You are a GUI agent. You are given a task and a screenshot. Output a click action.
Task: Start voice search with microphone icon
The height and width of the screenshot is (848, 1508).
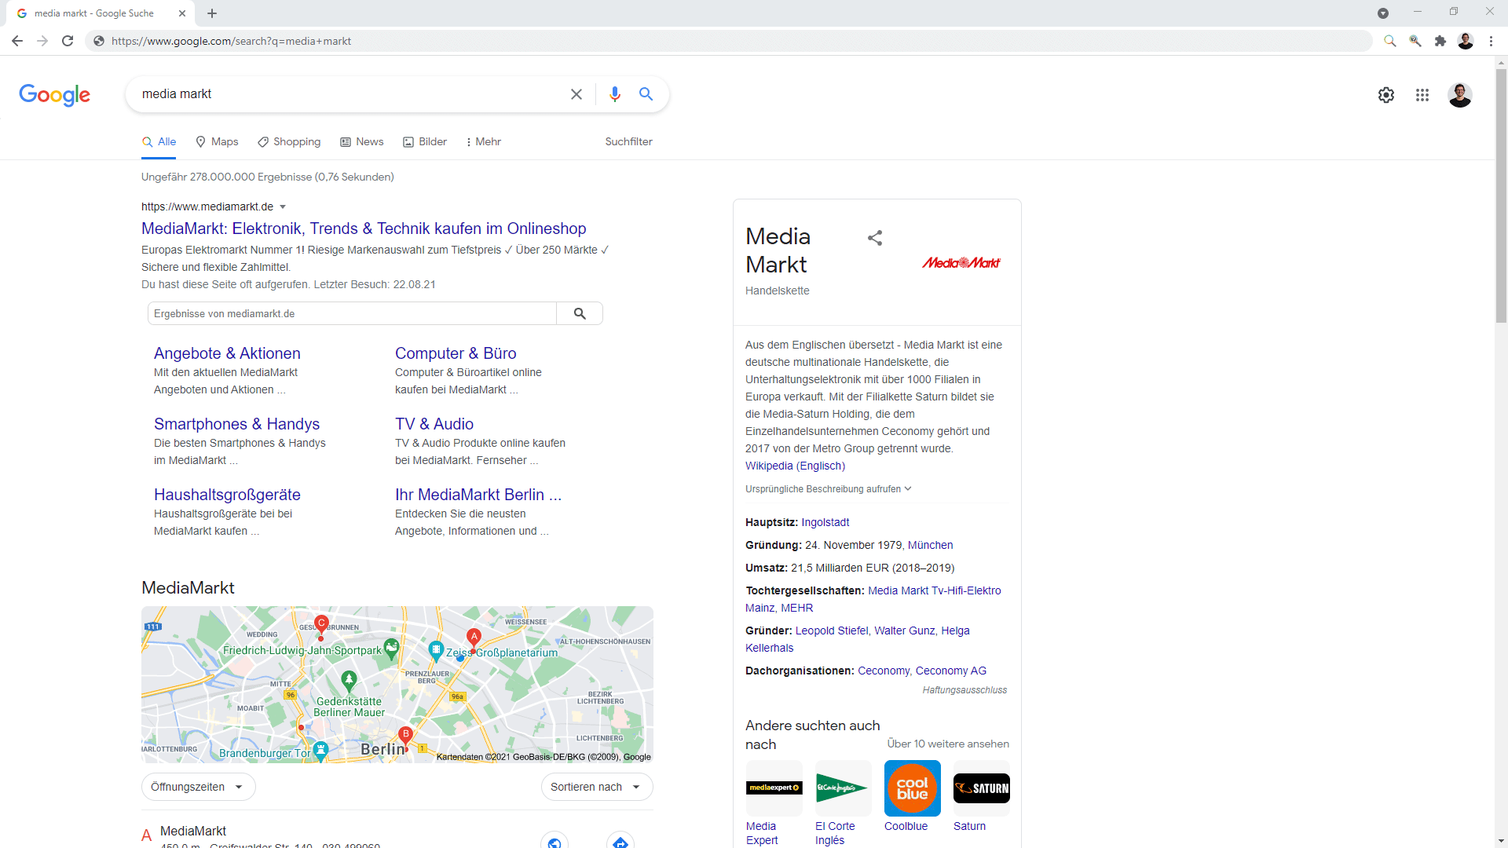click(615, 94)
